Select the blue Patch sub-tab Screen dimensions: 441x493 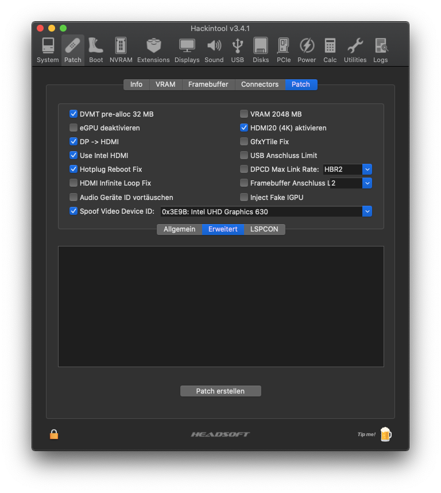301,84
